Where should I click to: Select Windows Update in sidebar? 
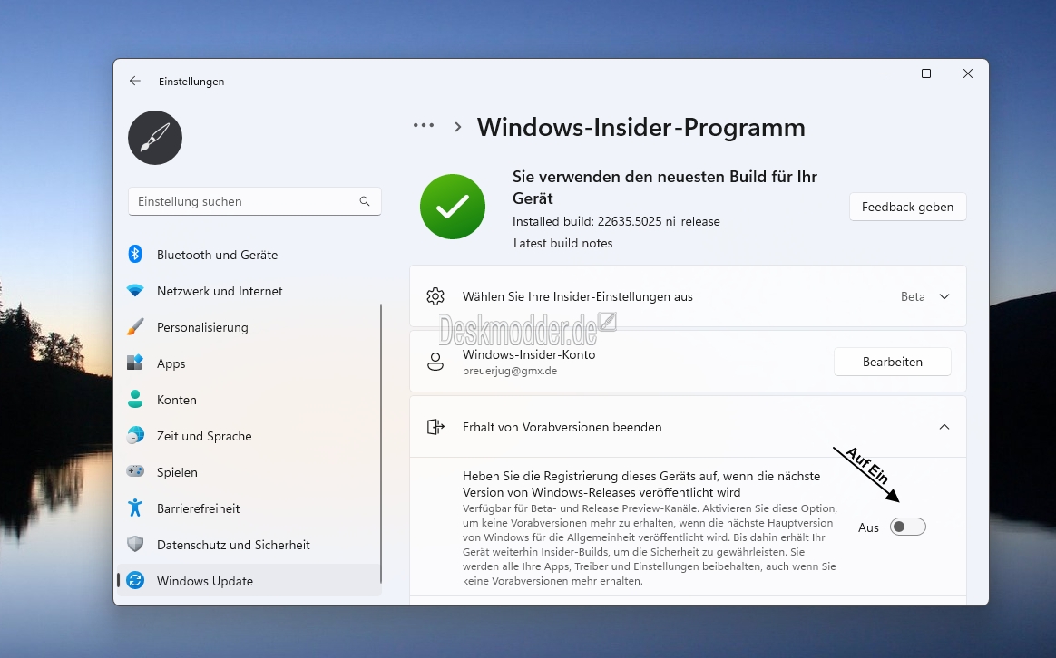tap(249, 581)
